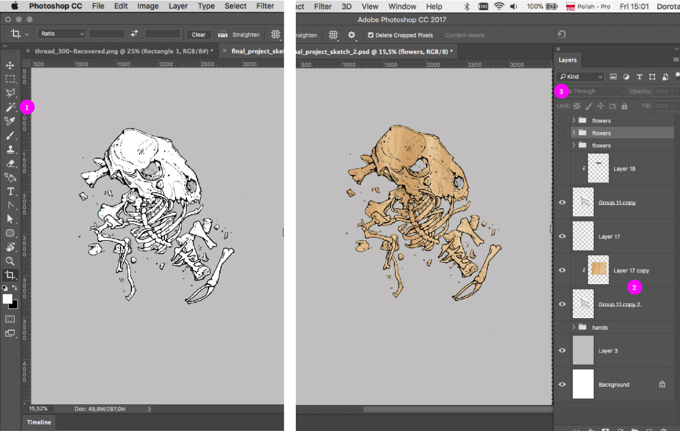Viewport: 680px width, 431px height.
Task: Toggle visibility of the Background layer
Action: pyautogui.click(x=561, y=384)
